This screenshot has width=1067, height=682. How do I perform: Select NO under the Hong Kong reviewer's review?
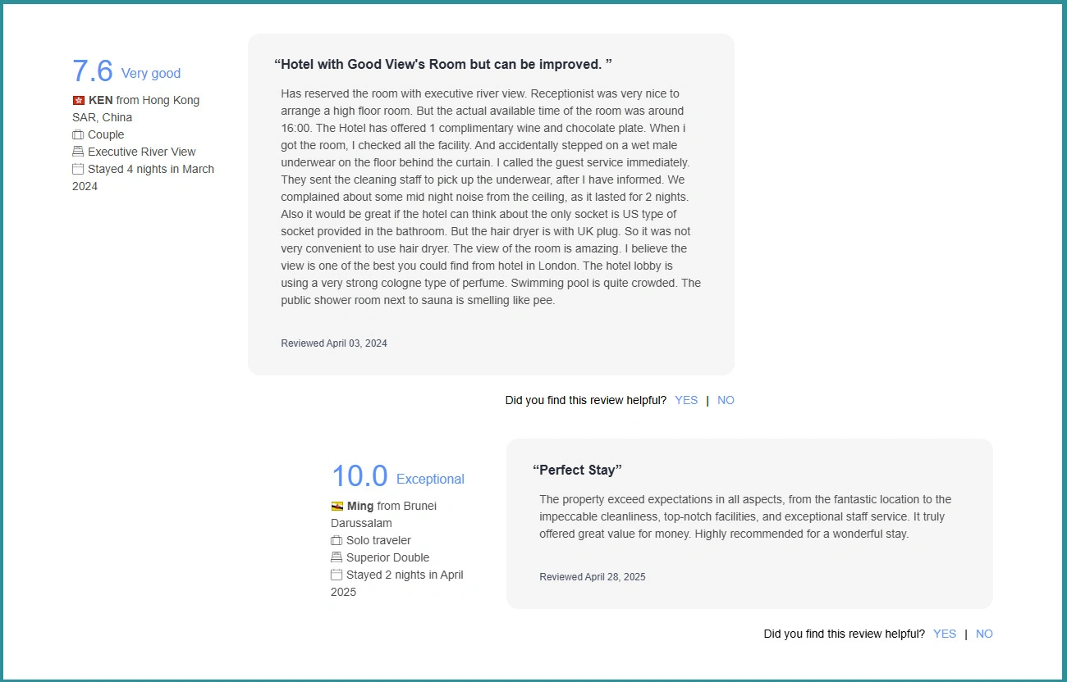pos(726,400)
